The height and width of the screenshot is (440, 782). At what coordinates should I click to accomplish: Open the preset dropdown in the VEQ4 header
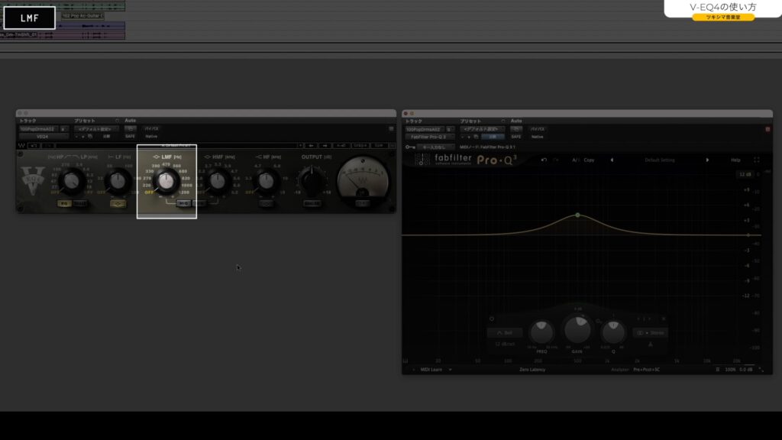coord(95,128)
